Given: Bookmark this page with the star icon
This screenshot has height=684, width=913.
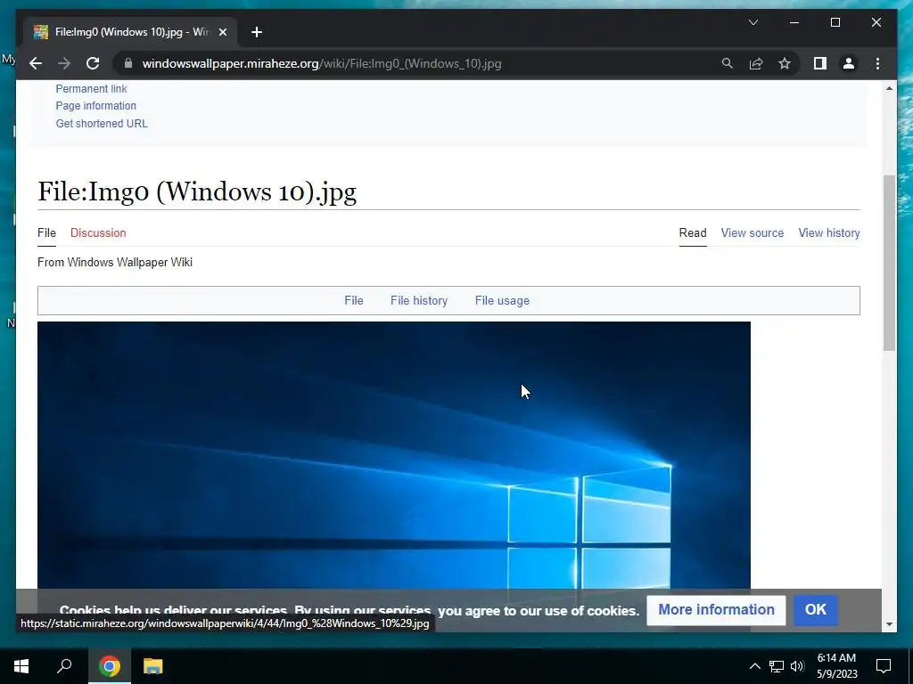Looking at the screenshot, I should click(785, 63).
